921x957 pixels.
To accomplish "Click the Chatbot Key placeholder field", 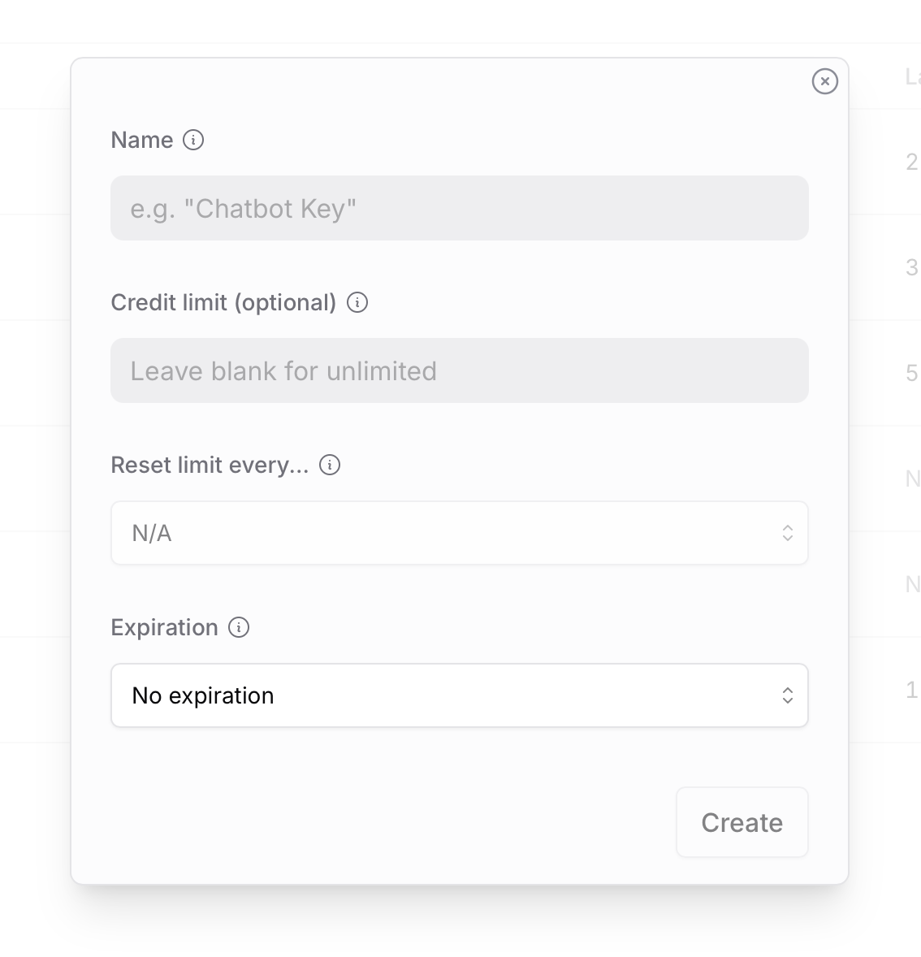I will (x=460, y=208).
